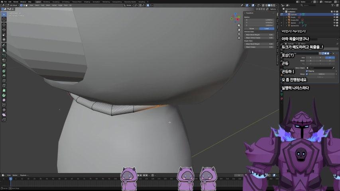The image size is (340, 191).
Task: Toggle Sphere visibility eye in outliner
Action: pyautogui.click(x=334, y=23)
